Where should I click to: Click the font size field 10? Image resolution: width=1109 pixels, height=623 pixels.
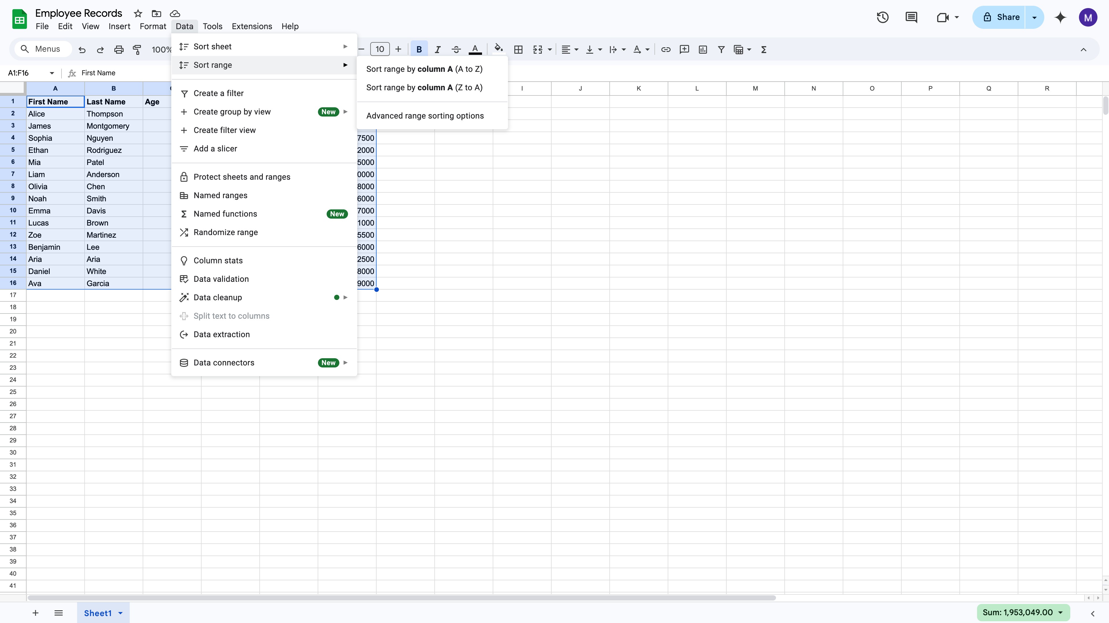[x=380, y=49]
